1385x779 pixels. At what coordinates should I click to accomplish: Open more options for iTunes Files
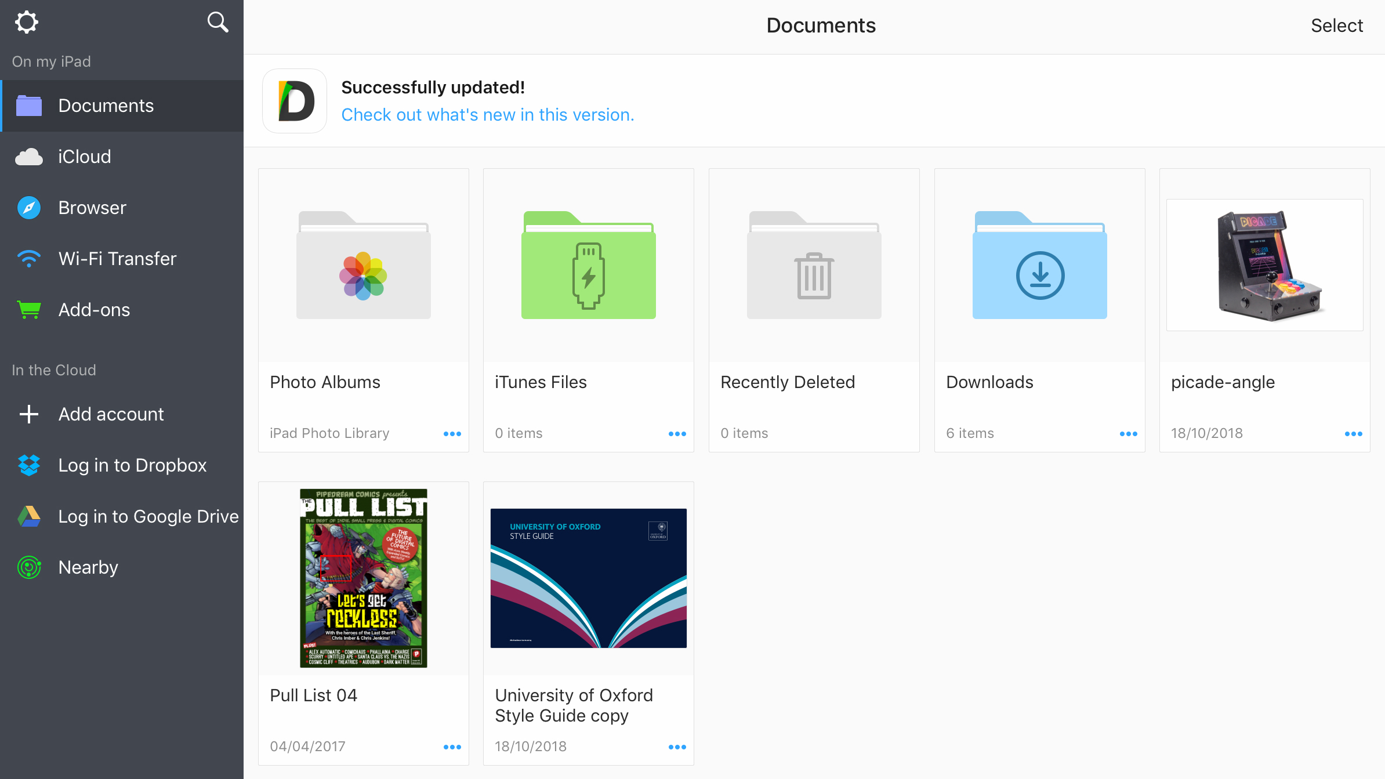point(677,434)
